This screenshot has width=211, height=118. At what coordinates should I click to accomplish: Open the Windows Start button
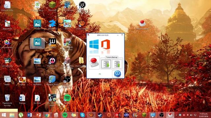tap(4, 115)
